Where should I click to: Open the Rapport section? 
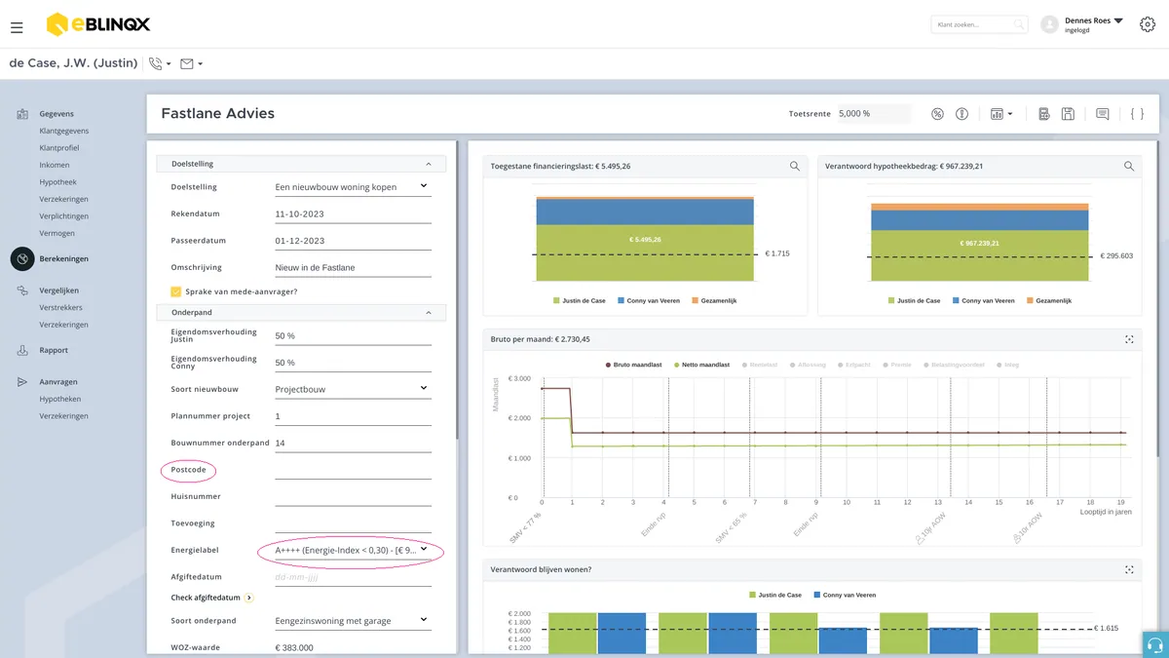click(54, 350)
